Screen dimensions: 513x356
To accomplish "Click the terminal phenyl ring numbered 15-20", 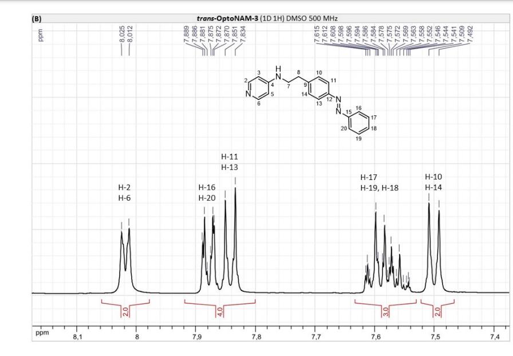I will pos(358,120).
